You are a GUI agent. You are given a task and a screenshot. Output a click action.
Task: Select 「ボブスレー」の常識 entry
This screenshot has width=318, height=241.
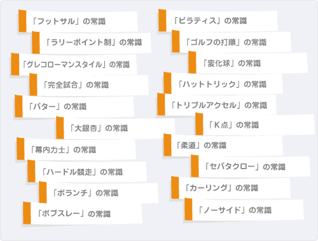[74, 214]
